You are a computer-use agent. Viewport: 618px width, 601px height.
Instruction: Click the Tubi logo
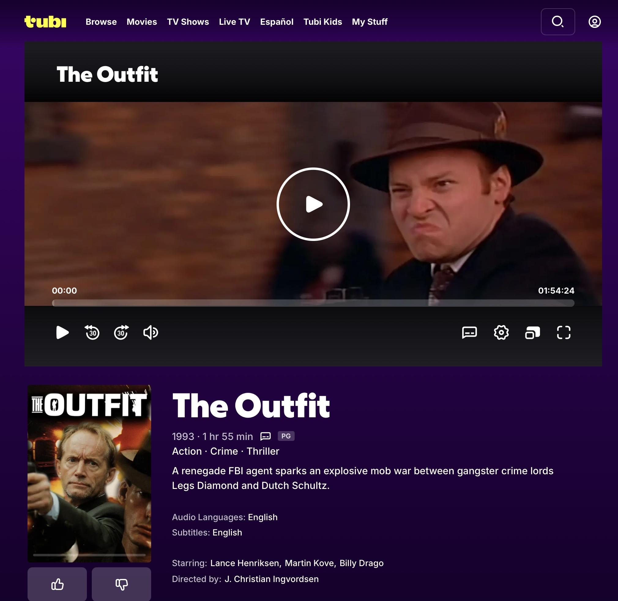click(45, 22)
